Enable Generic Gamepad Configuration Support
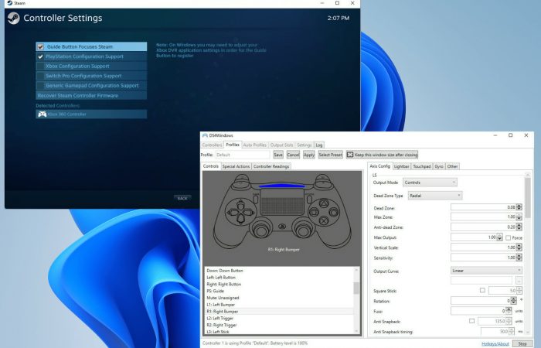The image size is (541, 348). [40, 85]
